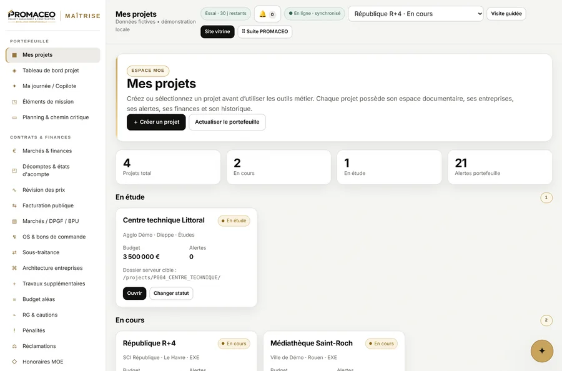Click the /projects/P004_CENTRE_TECHNIQUE/ server path
This screenshot has width=562, height=371.
(172, 277)
